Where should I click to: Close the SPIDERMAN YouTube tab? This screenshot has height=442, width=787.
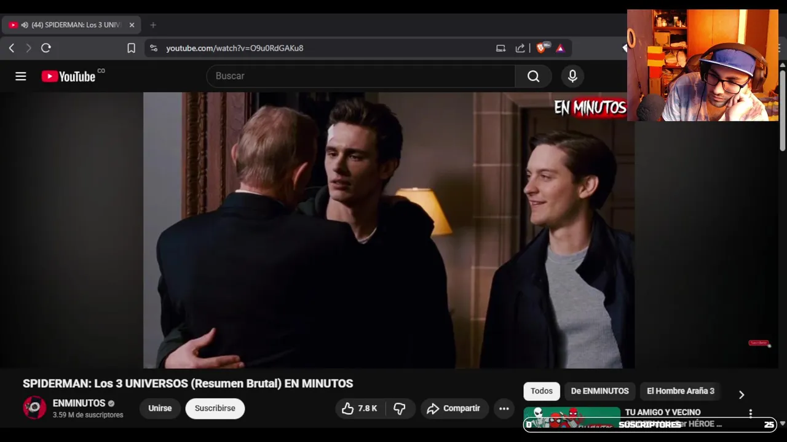tap(132, 25)
